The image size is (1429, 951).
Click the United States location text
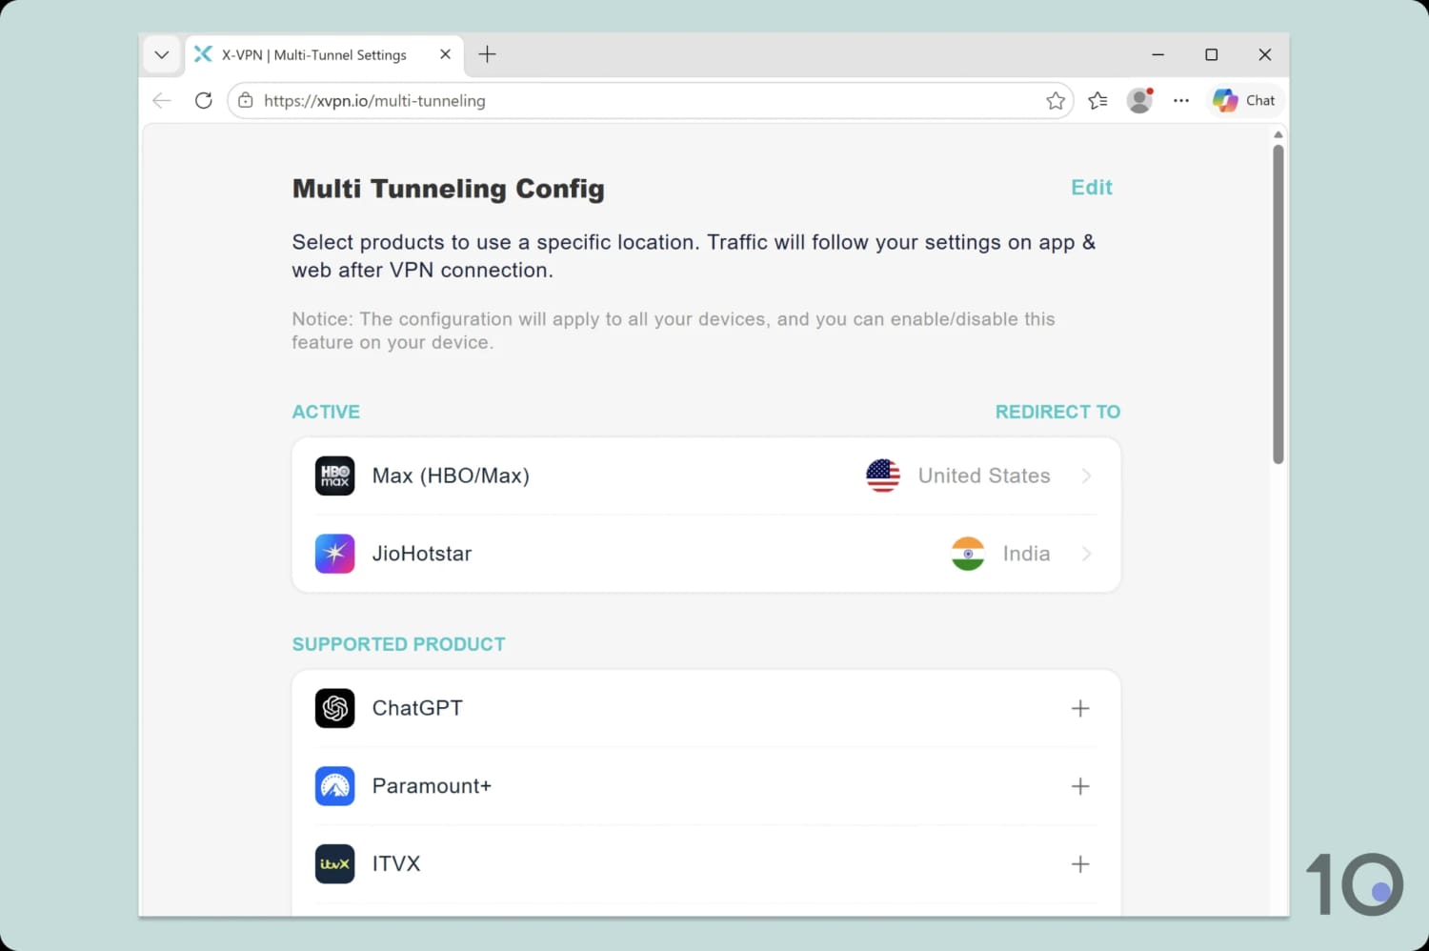[984, 475]
